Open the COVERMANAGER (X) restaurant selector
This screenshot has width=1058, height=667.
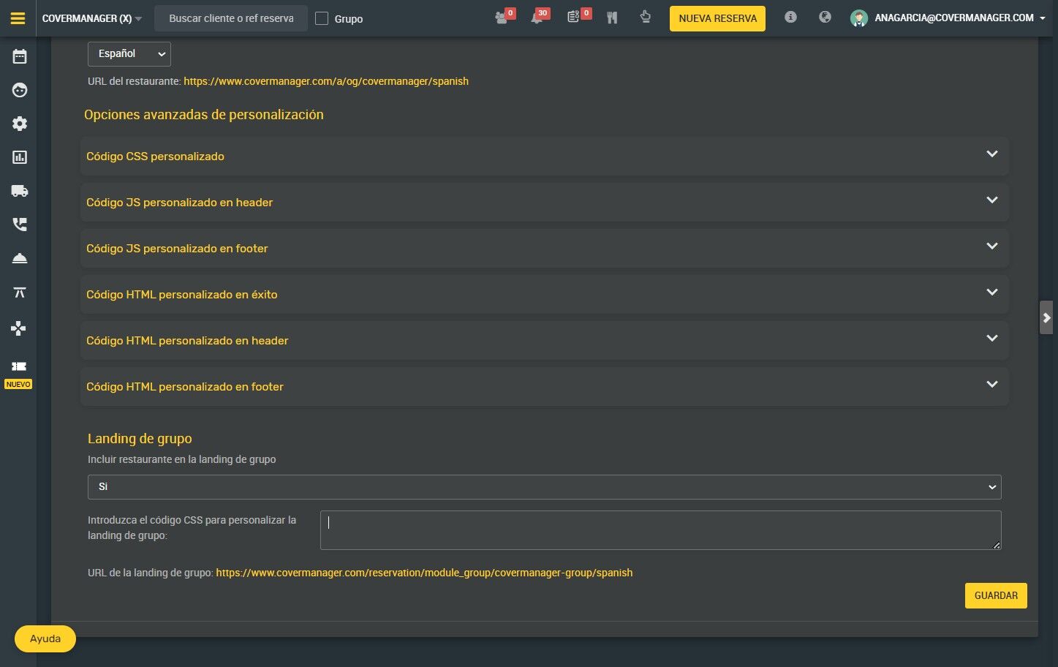[92, 18]
